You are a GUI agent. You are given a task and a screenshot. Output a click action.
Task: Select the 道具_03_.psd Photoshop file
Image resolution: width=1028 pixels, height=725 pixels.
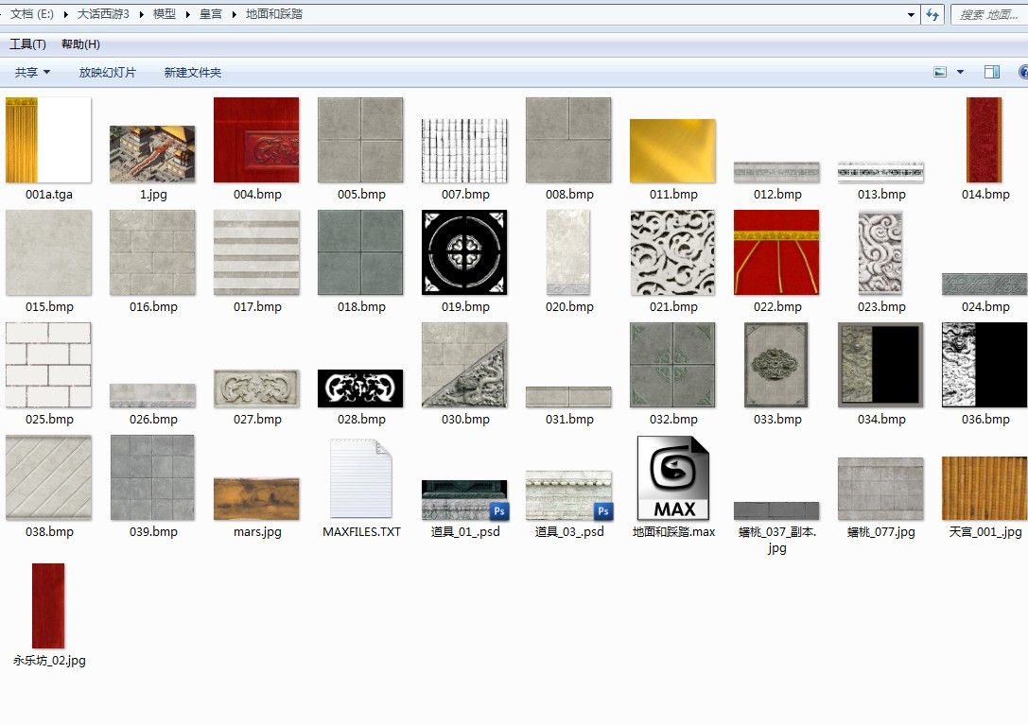[x=568, y=496]
